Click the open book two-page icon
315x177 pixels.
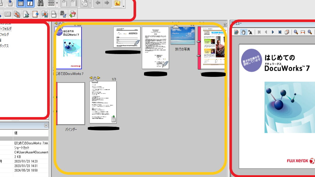coord(8,14)
